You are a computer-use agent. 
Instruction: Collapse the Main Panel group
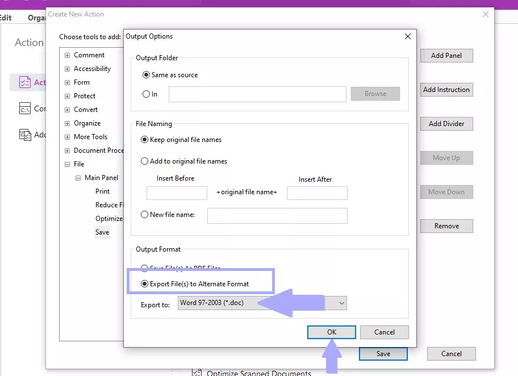click(x=78, y=177)
